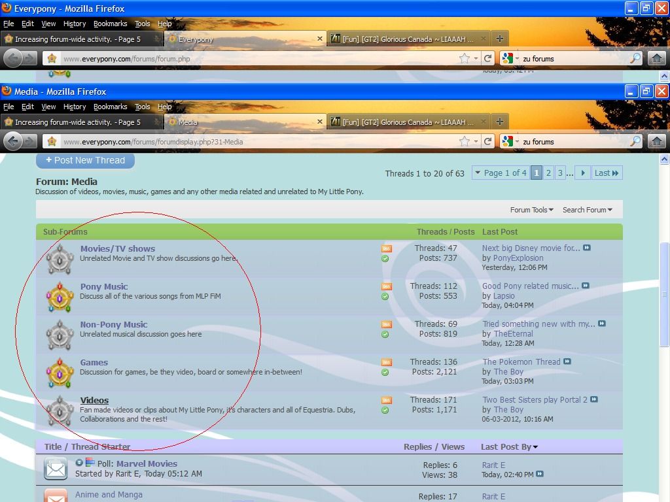Open the History menu in the Media window

point(75,107)
